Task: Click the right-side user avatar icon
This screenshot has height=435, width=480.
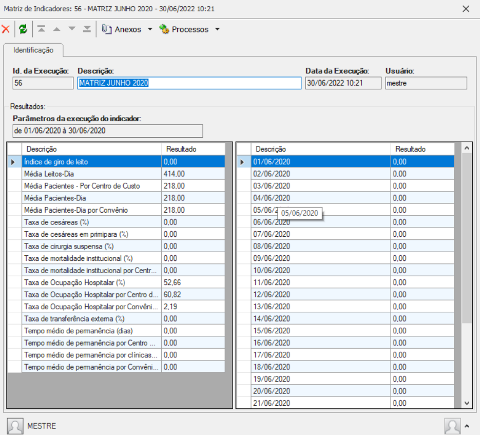Action: tap(452, 426)
